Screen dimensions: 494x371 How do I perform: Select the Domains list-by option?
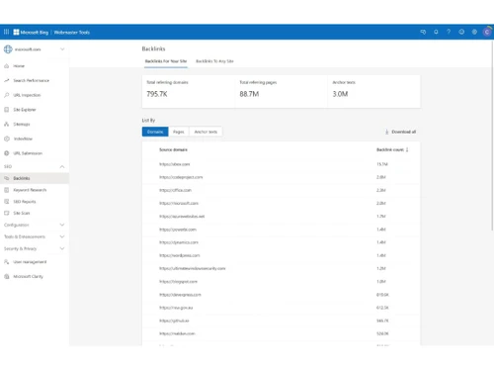pos(155,132)
